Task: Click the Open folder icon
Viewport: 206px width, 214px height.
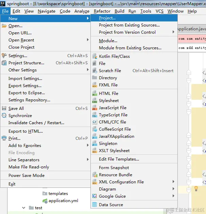Action: click(x=4, y=26)
